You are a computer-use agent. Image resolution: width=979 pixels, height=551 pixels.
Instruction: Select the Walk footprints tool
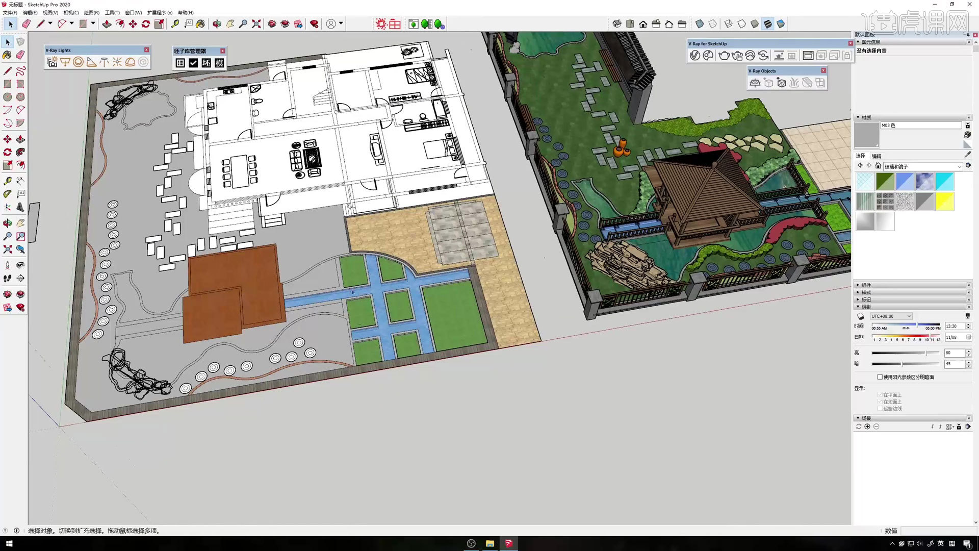pyautogui.click(x=7, y=279)
